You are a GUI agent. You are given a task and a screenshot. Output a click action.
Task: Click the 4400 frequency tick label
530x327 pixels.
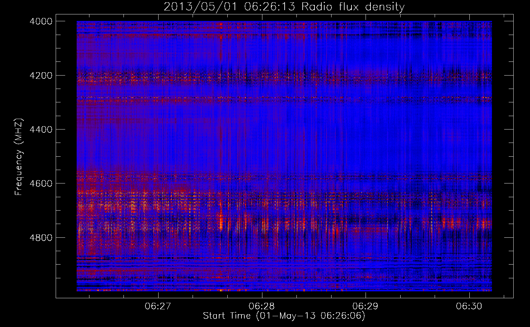coord(41,129)
